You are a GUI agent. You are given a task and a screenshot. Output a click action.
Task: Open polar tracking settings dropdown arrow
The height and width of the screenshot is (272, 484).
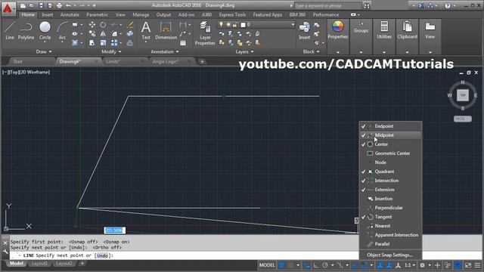(332, 265)
